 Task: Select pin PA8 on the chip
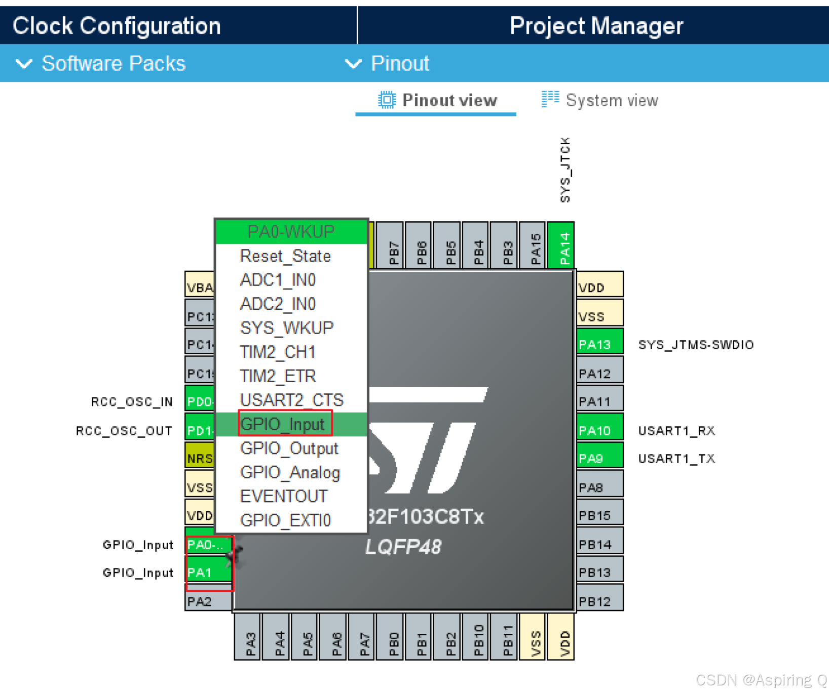tap(600, 484)
